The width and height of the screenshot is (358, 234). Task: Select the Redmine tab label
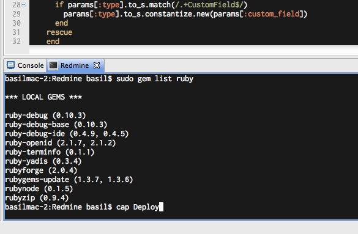(x=75, y=65)
